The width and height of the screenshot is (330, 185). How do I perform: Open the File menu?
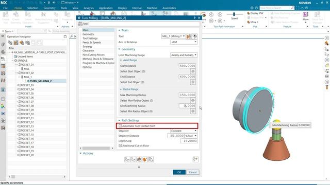point(6,8)
